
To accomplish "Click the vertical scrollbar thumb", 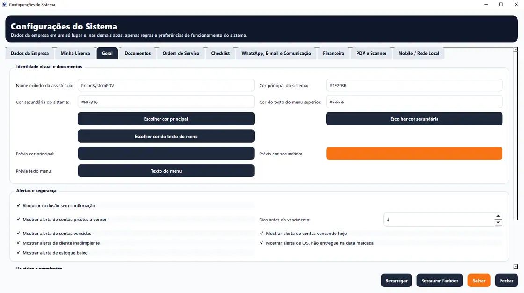I will point(516,136).
